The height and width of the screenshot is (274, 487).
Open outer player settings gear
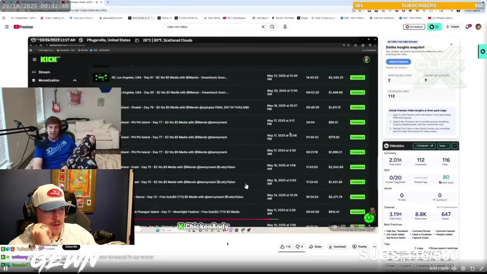463,268
